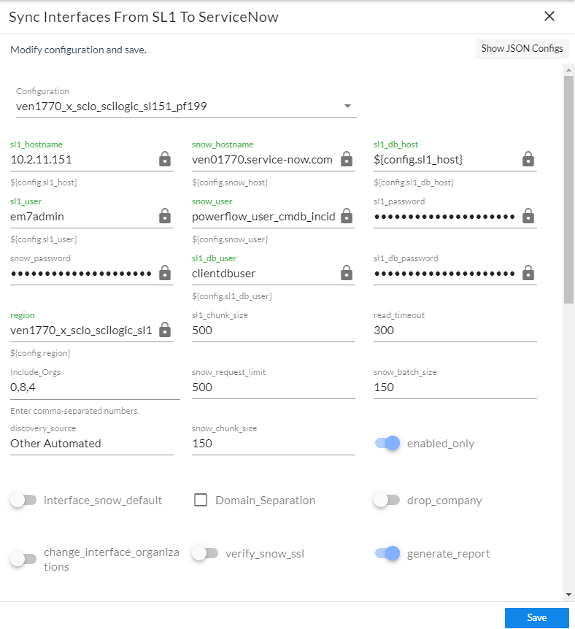This screenshot has width=575, height=629.
Task: Disable the enabled_only toggle
Action: [387, 444]
